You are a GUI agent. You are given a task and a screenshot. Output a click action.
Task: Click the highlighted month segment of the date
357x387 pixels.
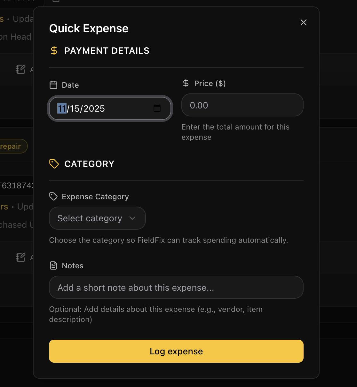click(61, 108)
